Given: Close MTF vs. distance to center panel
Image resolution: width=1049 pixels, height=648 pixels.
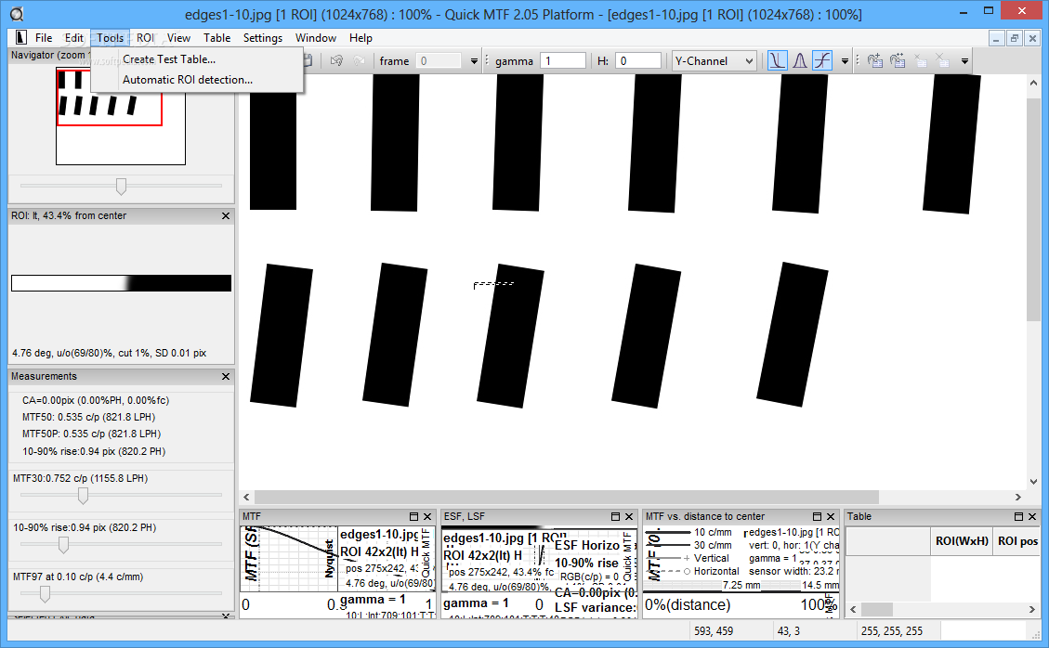Looking at the screenshot, I should pos(831,517).
